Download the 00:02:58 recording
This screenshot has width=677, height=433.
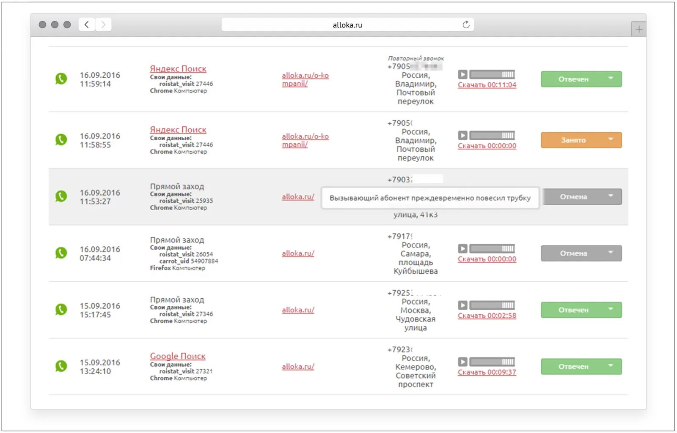[487, 316]
